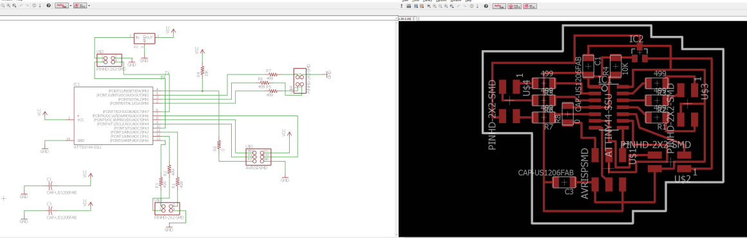Click zoom select icon in schematic window toolbar
Image resolution: width=747 pixels, height=238 pixels.
[x=14, y=6]
